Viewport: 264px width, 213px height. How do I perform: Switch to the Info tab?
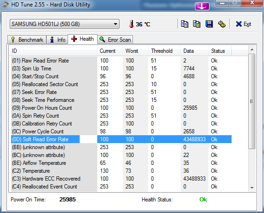coord(57,40)
